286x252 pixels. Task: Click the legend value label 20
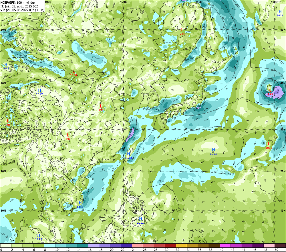112,250
